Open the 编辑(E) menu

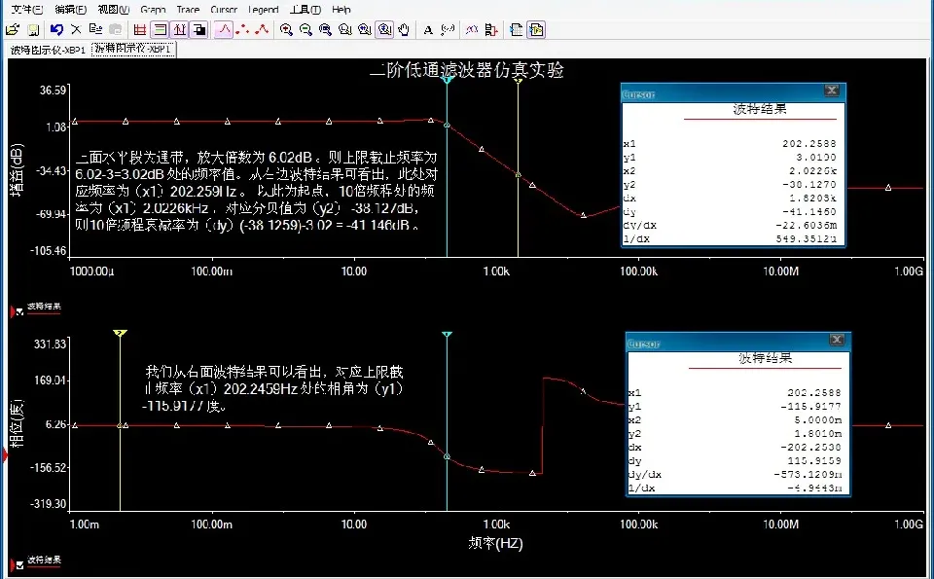(x=70, y=10)
